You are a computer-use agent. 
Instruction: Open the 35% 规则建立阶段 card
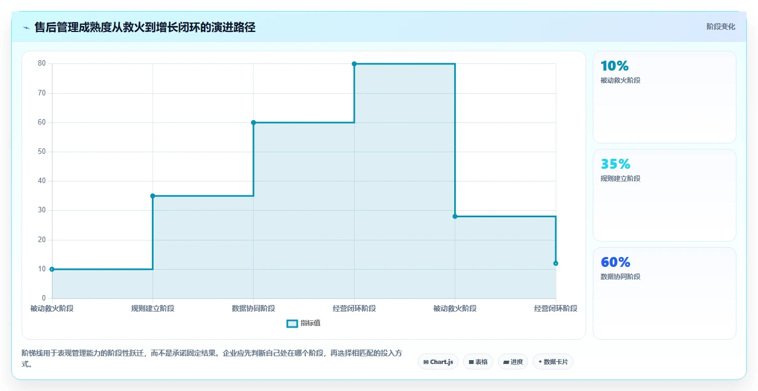(x=664, y=195)
